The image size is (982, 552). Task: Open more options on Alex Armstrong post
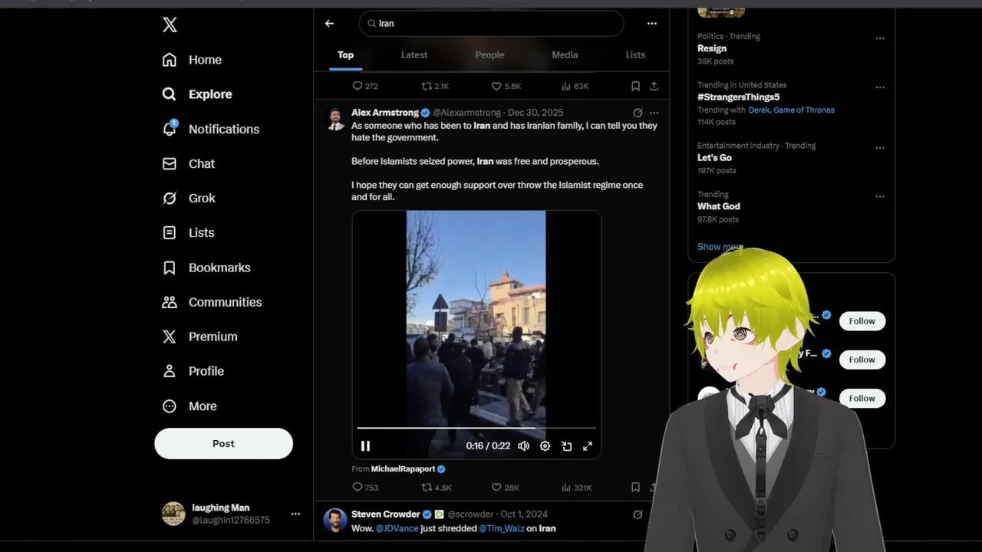point(654,113)
